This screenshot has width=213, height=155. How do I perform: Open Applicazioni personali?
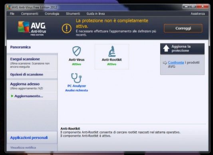point(29,137)
